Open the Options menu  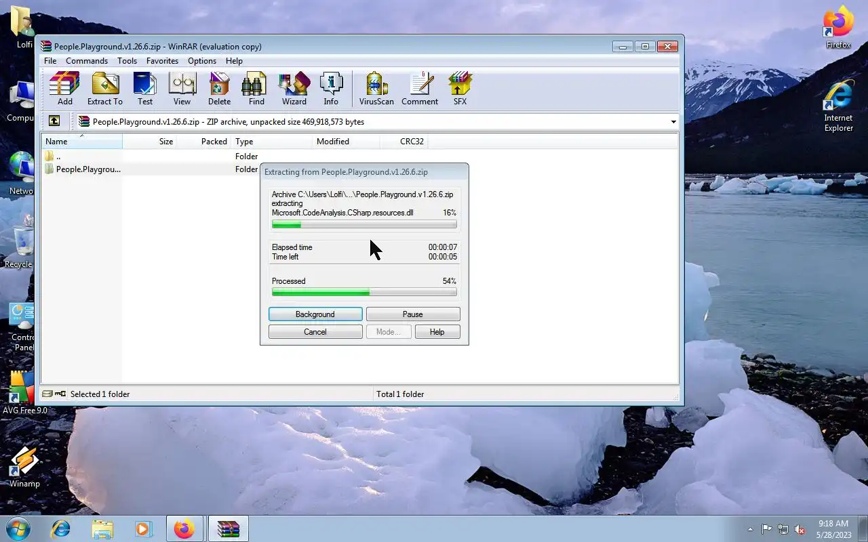point(202,61)
